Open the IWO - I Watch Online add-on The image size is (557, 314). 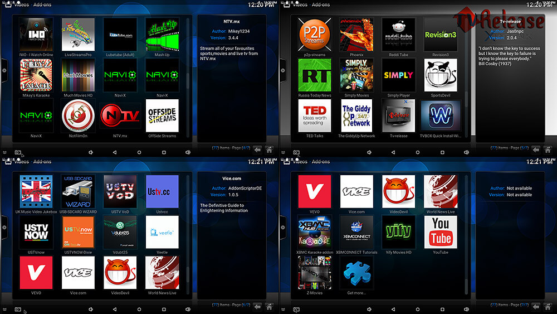[x=36, y=35]
